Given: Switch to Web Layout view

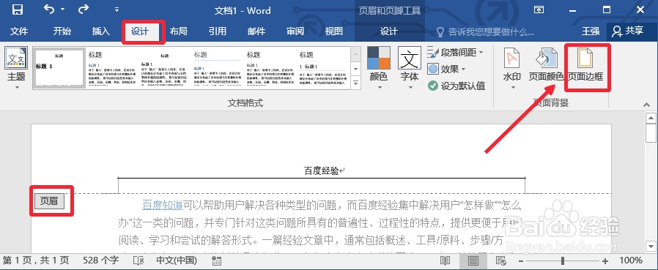Looking at the screenshot, I should (501, 260).
